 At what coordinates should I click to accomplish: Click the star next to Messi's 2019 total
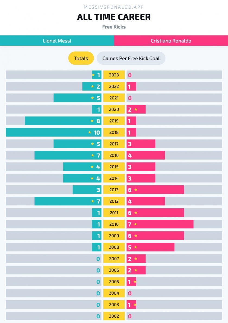(92, 121)
